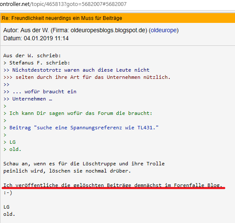This screenshot has height=223, width=235.
Task: Click the Autor line with the blogspot address
Action: (91, 30)
